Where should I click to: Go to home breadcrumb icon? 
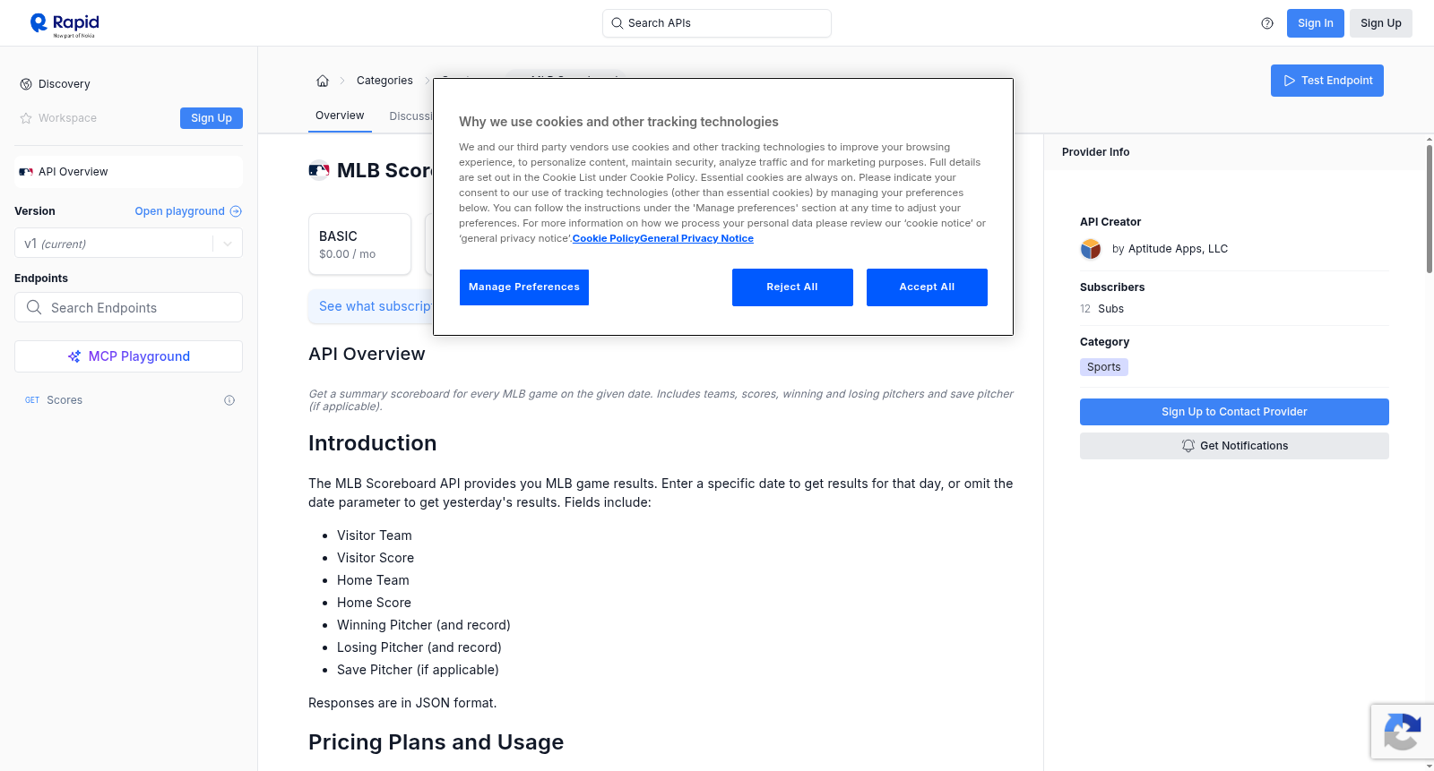[x=323, y=81]
